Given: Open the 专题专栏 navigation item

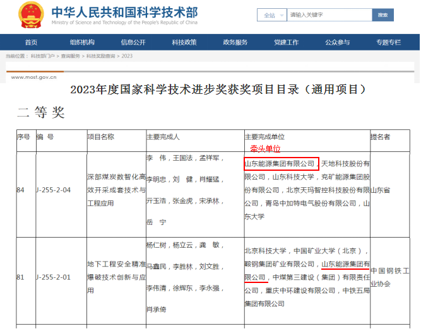Looking at the screenshot, I should click(x=389, y=42).
